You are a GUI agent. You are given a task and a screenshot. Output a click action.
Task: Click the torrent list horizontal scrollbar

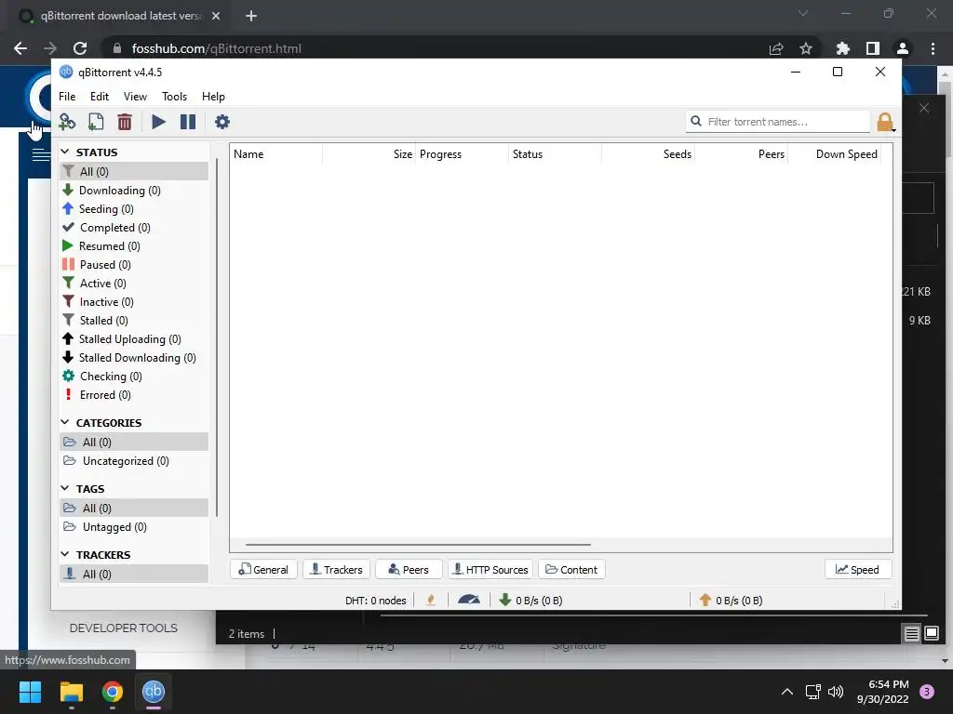pyautogui.click(x=418, y=545)
